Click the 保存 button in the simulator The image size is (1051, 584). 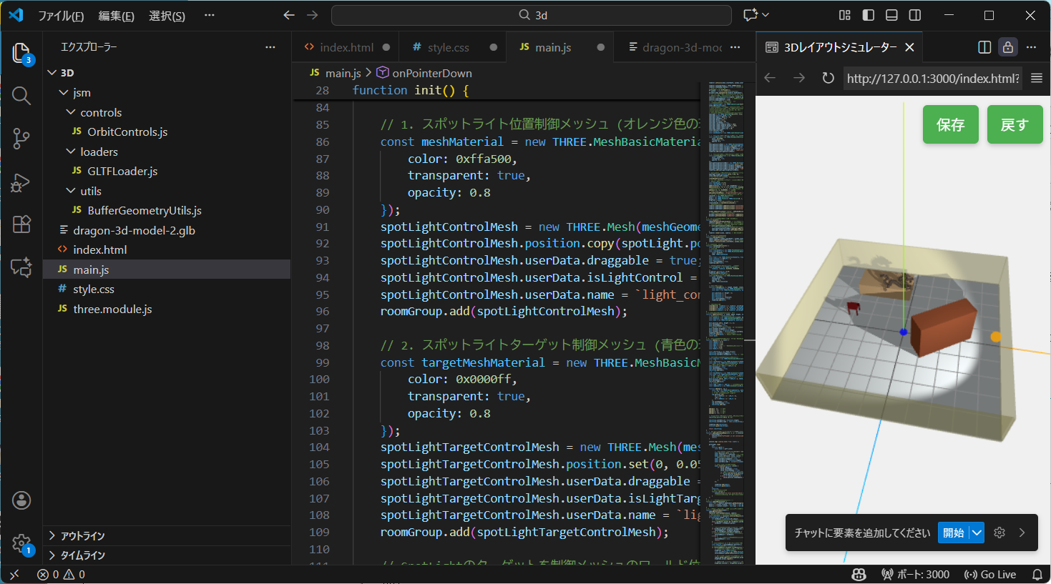coord(950,124)
